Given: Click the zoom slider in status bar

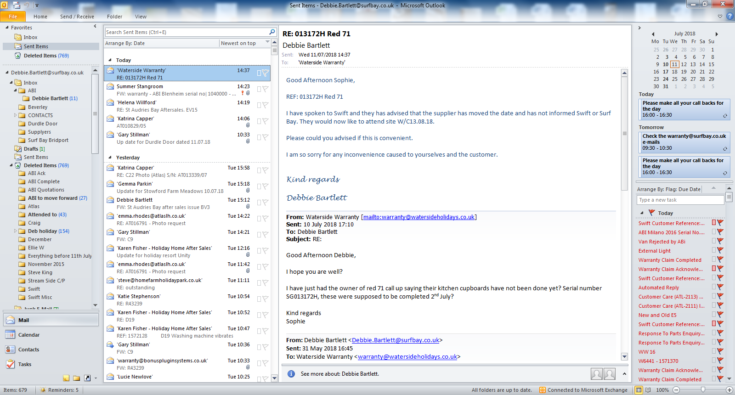Looking at the screenshot, I should (702, 390).
